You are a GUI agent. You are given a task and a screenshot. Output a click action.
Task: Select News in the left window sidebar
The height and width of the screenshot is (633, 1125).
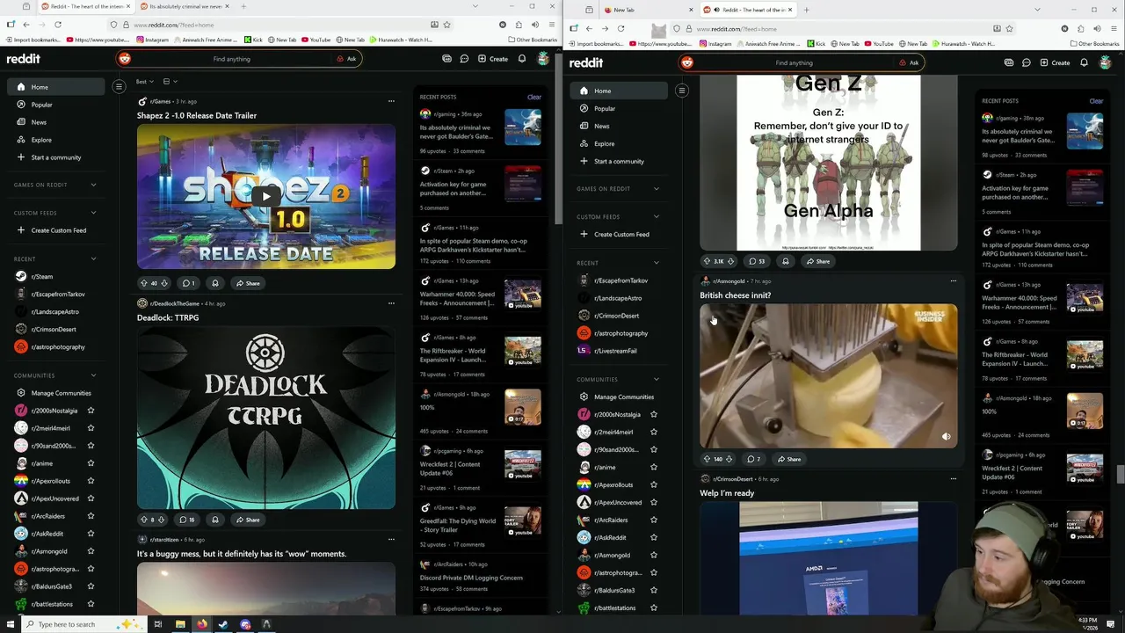(39, 122)
